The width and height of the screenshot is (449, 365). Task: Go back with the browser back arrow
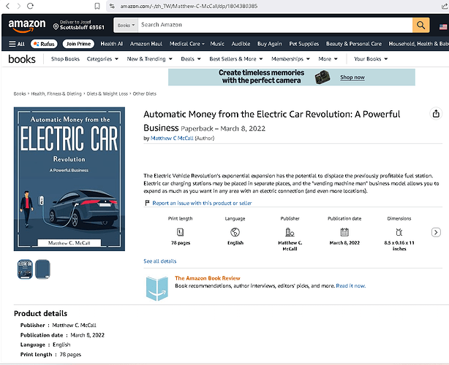point(8,6)
